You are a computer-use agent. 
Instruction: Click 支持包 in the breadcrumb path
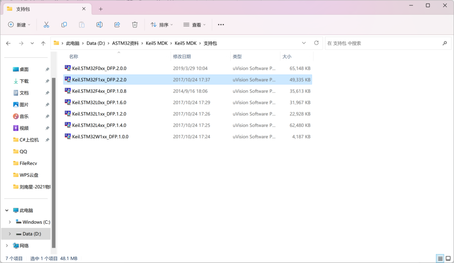pyautogui.click(x=210, y=43)
